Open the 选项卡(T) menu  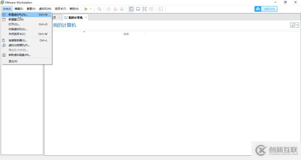(60, 9)
